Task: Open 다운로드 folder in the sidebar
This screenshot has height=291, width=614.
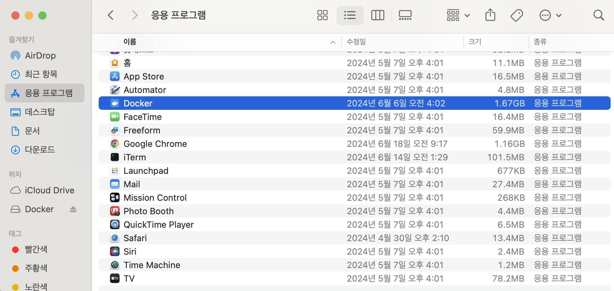Action: click(x=44, y=150)
